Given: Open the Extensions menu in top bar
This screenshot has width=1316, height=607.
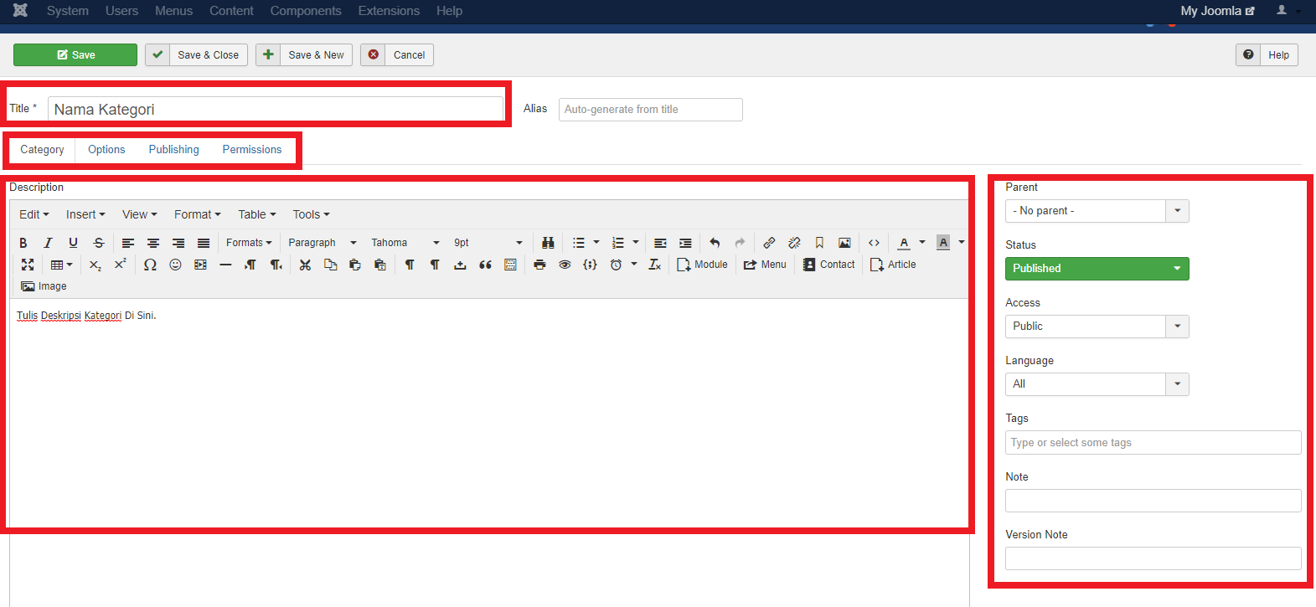Looking at the screenshot, I should point(389,11).
